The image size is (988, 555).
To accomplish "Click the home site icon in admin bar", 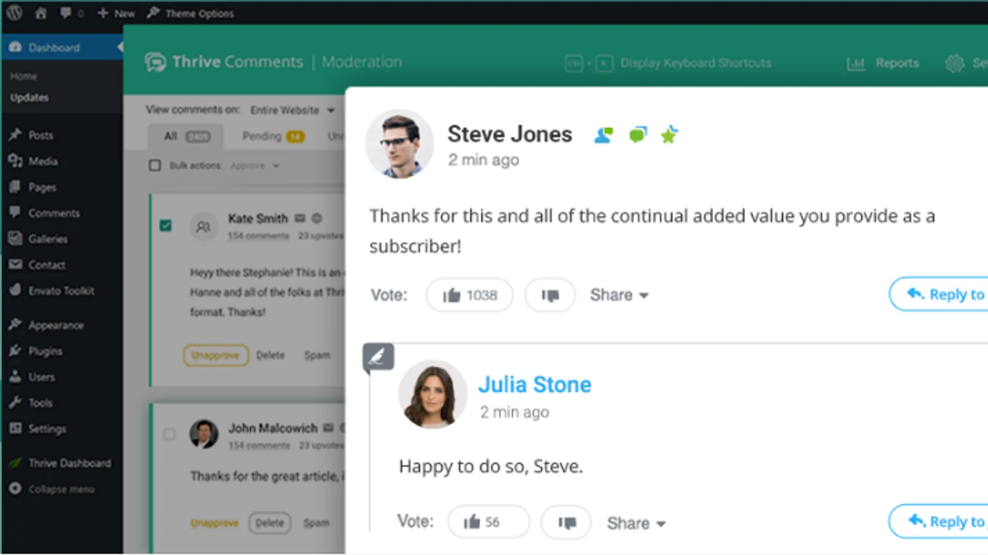I will (41, 13).
